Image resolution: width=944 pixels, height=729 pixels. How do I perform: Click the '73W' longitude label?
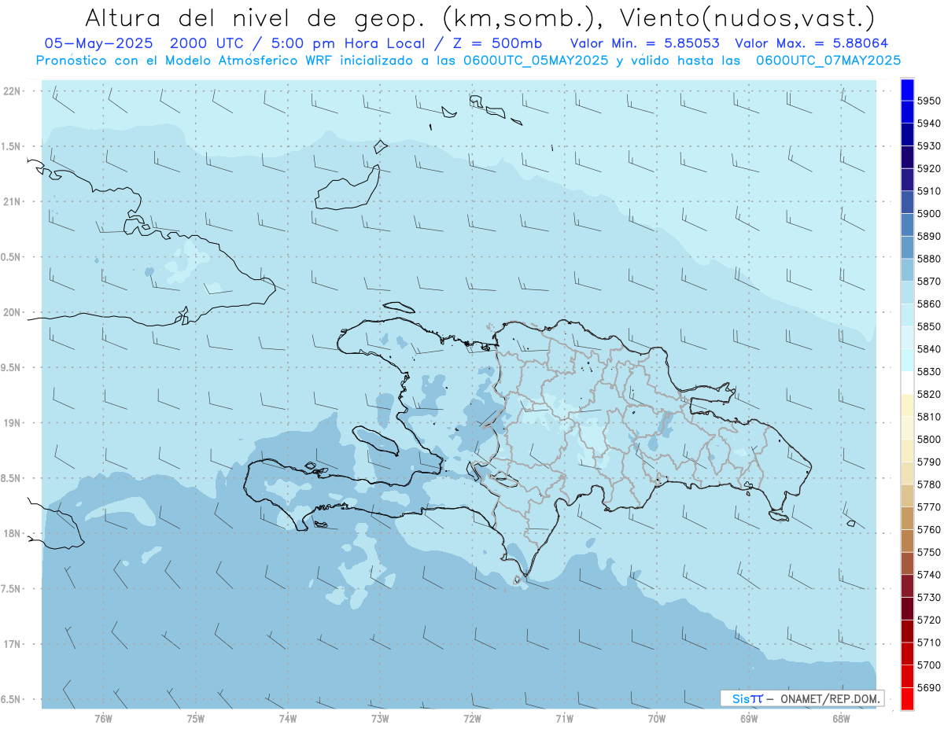pyautogui.click(x=380, y=719)
